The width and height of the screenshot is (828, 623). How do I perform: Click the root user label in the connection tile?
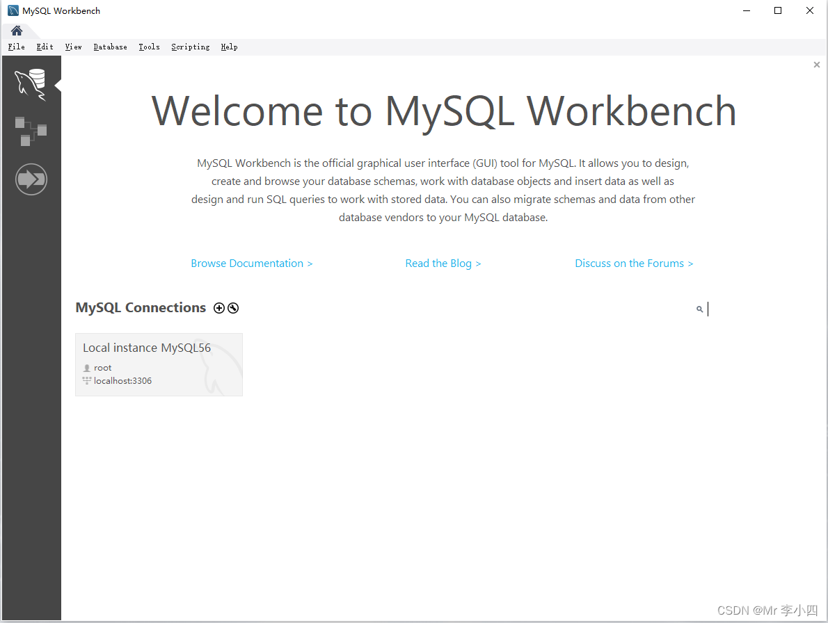[x=102, y=368]
